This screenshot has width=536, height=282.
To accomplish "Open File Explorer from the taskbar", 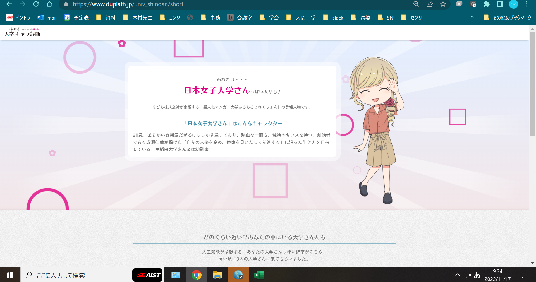I will click(217, 275).
